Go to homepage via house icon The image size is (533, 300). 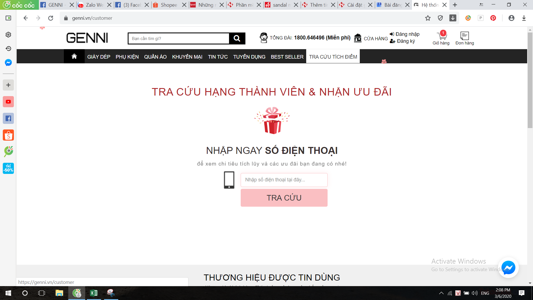click(74, 56)
